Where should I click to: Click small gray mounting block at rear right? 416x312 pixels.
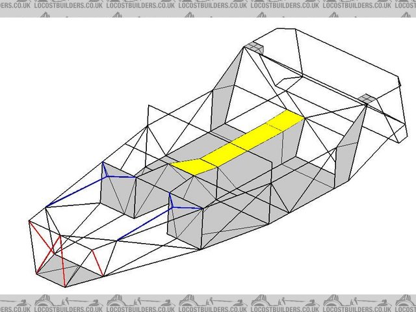click(x=367, y=99)
